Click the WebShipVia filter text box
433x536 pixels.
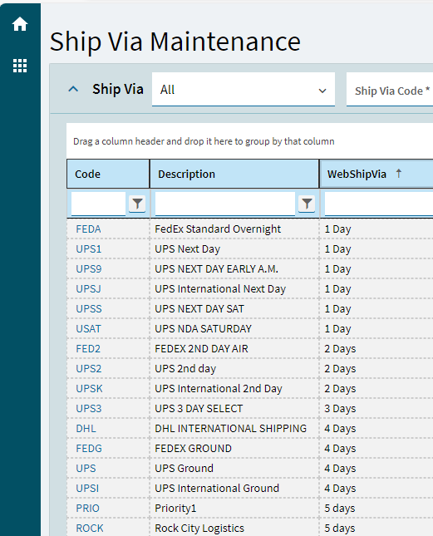(x=379, y=204)
